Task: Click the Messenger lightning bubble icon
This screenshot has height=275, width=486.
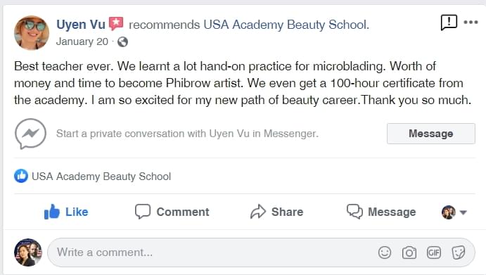Action: [30, 134]
